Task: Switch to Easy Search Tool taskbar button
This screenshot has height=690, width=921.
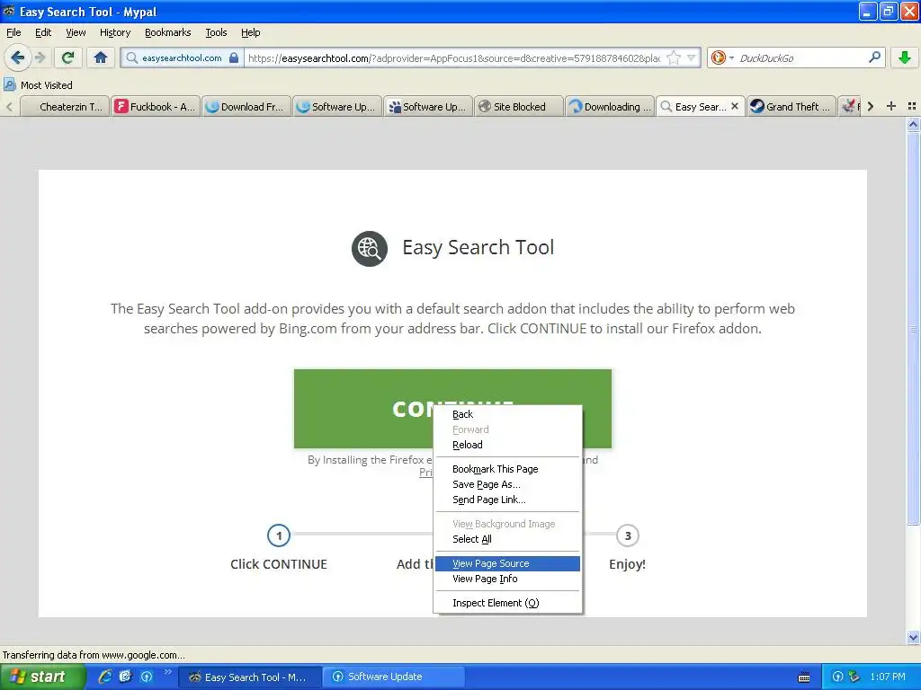Action: tap(250, 677)
